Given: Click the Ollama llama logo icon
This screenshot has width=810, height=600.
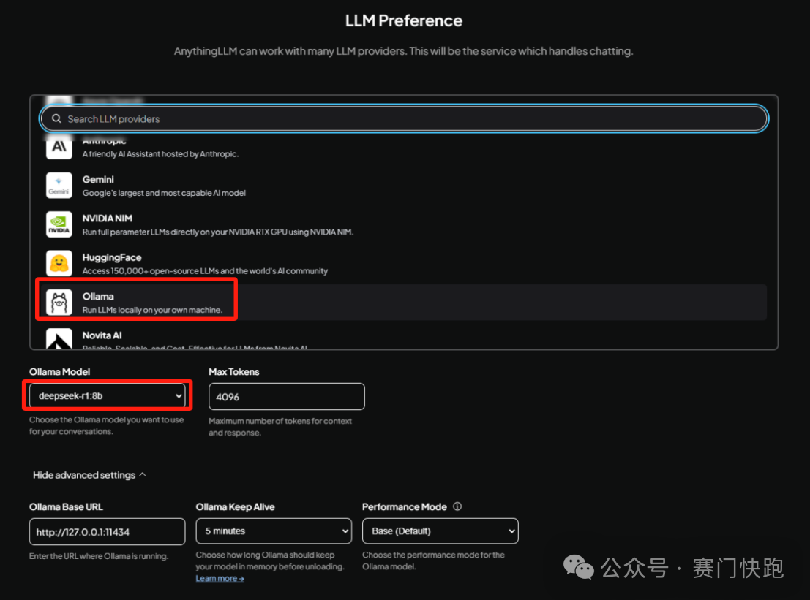Looking at the screenshot, I should 59,303.
